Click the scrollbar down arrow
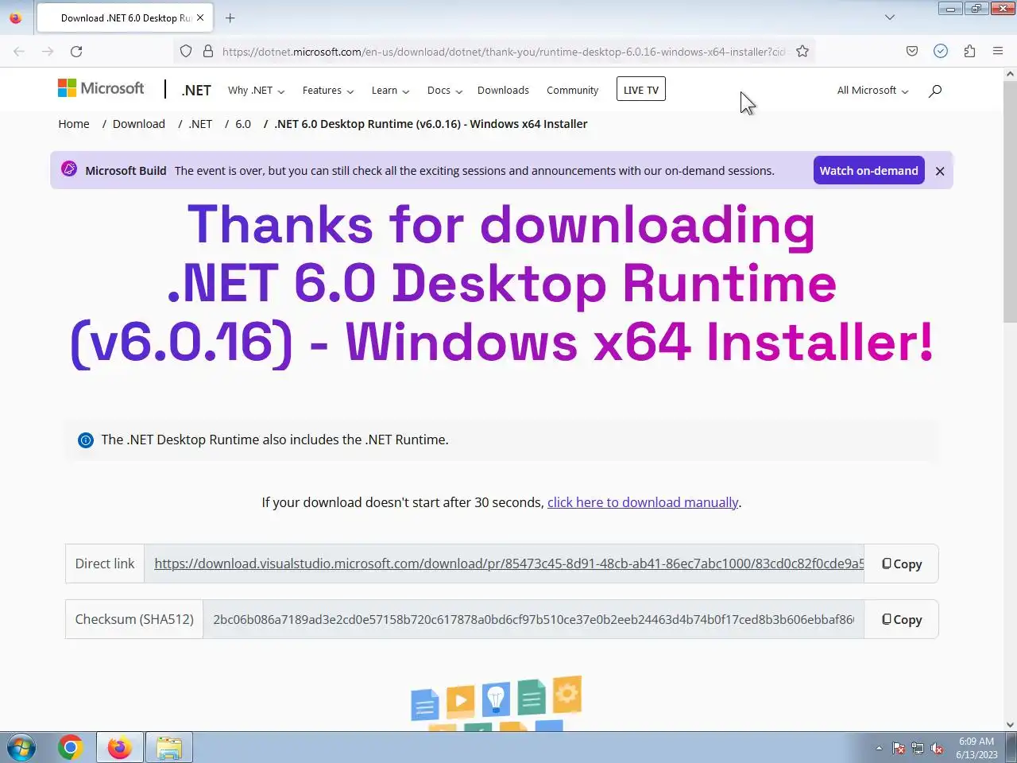The width and height of the screenshot is (1017, 763). pyautogui.click(x=1010, y=724)
